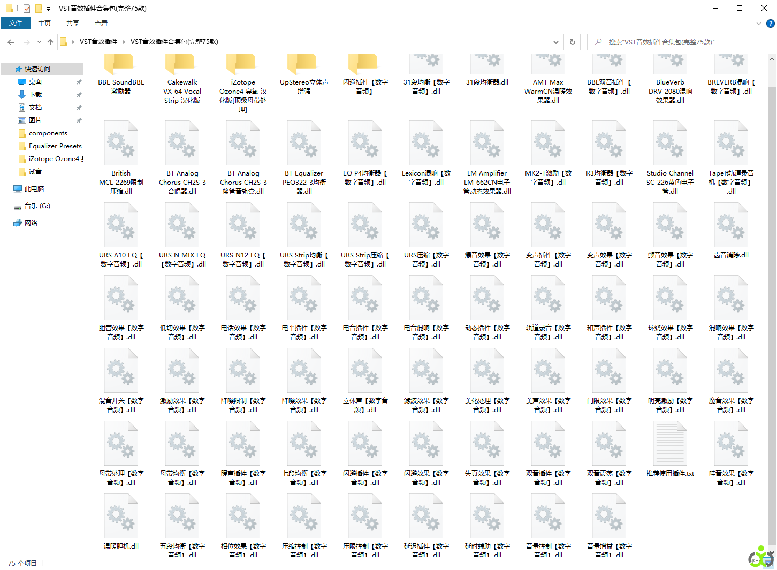Select the Lexicon混响 dll file icon

click(426, 143)
